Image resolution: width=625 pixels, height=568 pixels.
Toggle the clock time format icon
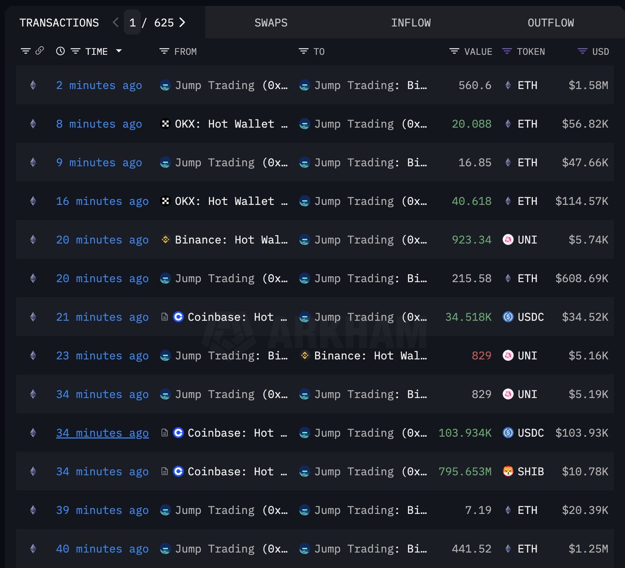tap(60, 51)
